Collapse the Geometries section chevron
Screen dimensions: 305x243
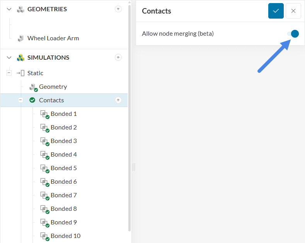9,9
